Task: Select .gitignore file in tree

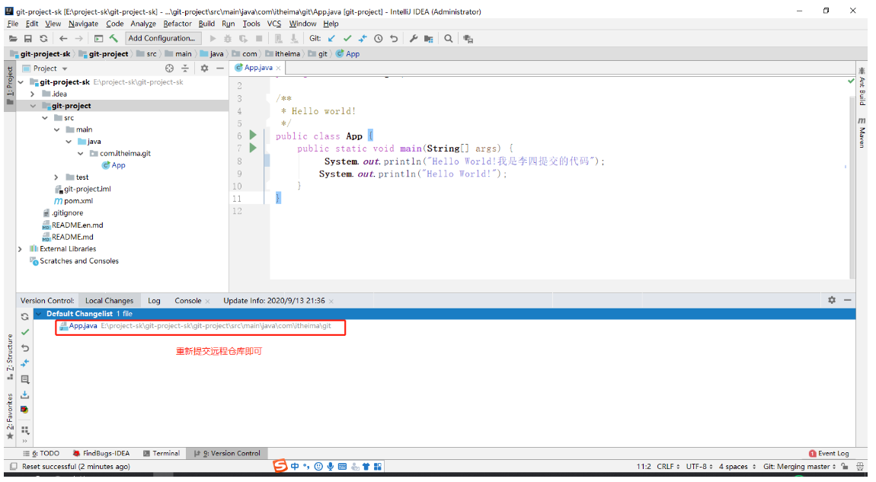Action: pos(62,212)
